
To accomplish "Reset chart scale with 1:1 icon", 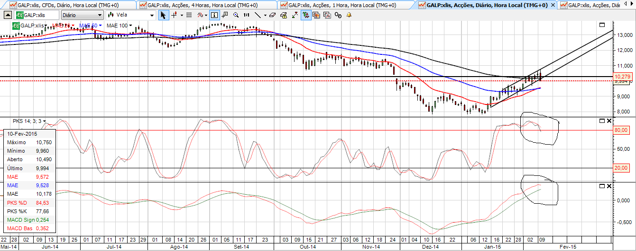I will [x=246, y=15].
